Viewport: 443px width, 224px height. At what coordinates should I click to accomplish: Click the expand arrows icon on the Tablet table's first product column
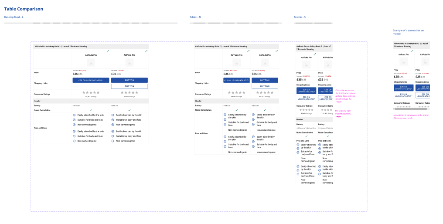pyautogui.click(x=248, y=51)
